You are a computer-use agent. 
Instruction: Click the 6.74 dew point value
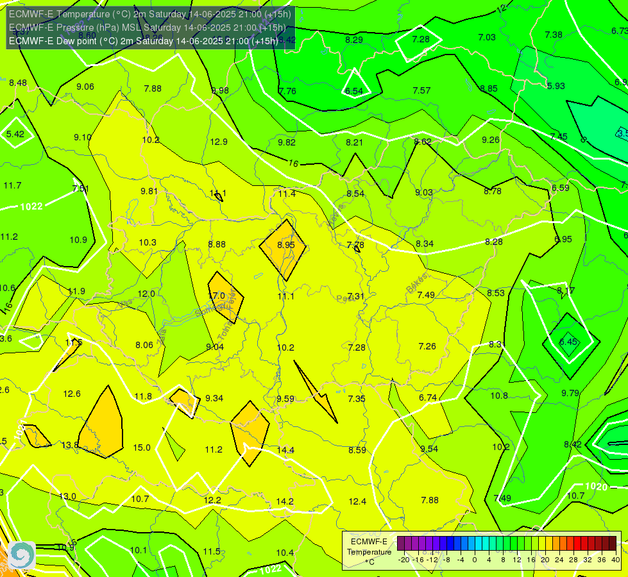click(428, 397)
